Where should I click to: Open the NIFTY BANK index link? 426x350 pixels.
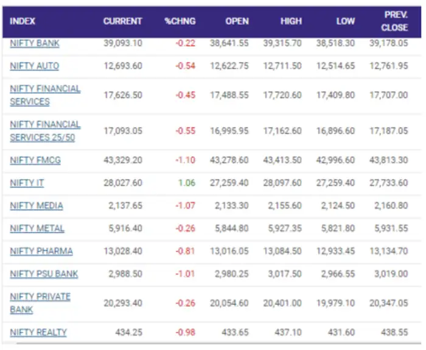pyautogui.click(x=35, y=43)
